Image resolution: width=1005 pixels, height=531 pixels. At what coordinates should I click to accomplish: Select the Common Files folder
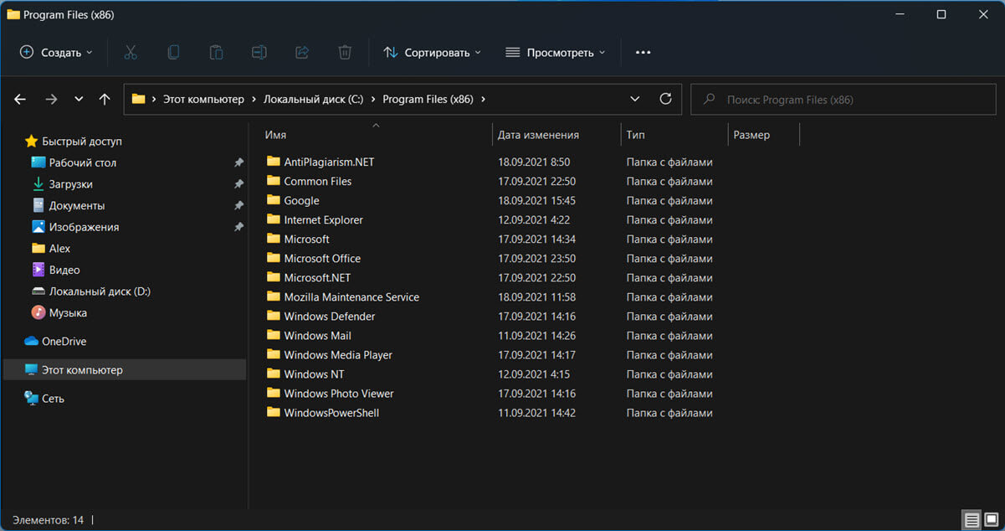tap(317, 181)
